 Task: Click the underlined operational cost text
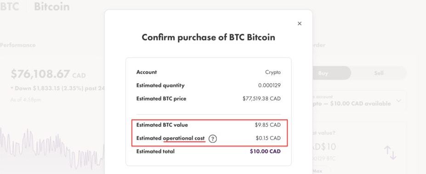(184, 138)
